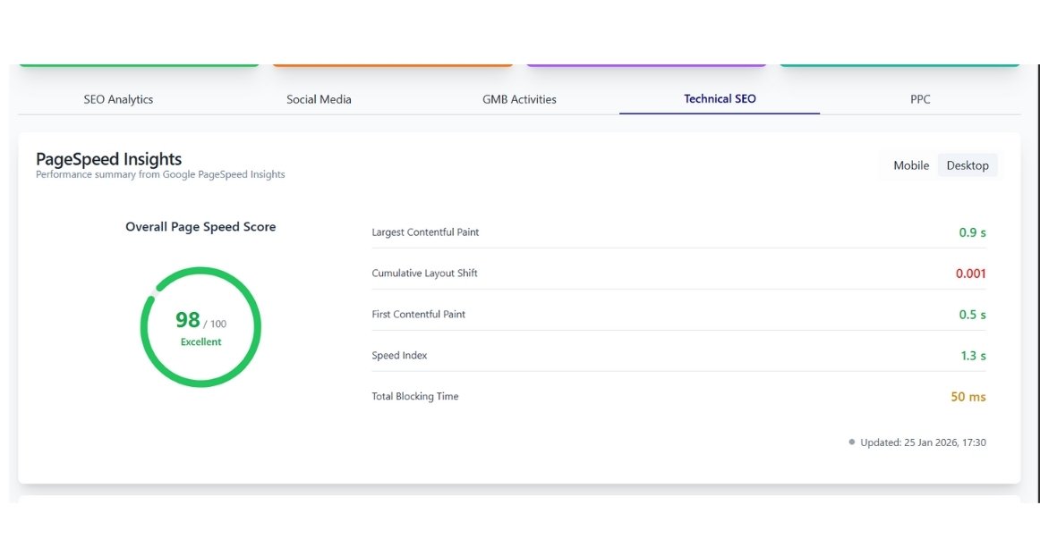Click the Updated 25 Jan 2026 timestamp
The image size is (1040, 539).
(x=923, y=442)
